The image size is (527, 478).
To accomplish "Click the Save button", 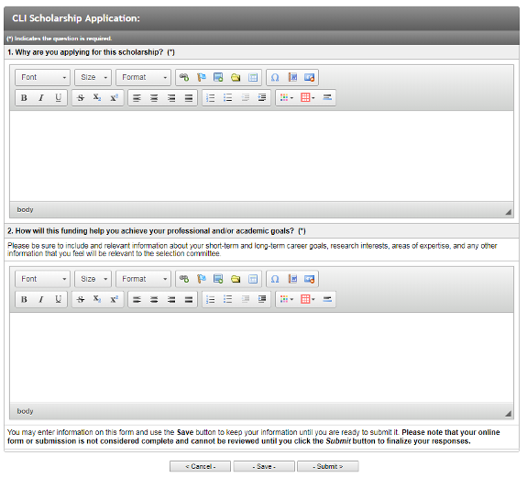I will pos(264,467).
